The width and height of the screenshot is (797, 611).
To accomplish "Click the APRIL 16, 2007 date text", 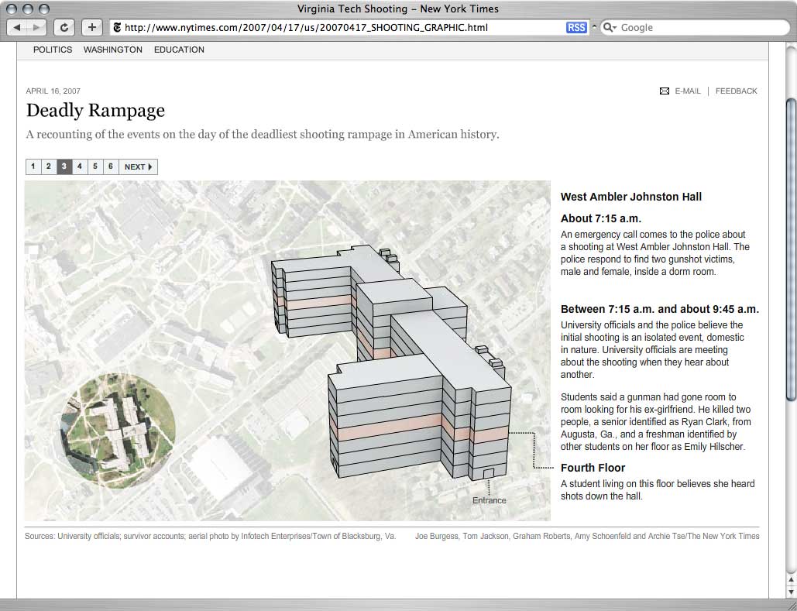I will click(53, 91).
